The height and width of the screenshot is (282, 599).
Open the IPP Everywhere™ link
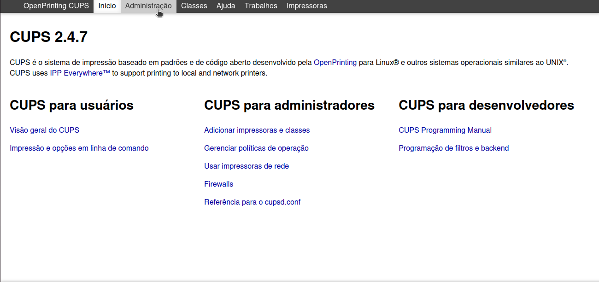click(x=80, y=73)
